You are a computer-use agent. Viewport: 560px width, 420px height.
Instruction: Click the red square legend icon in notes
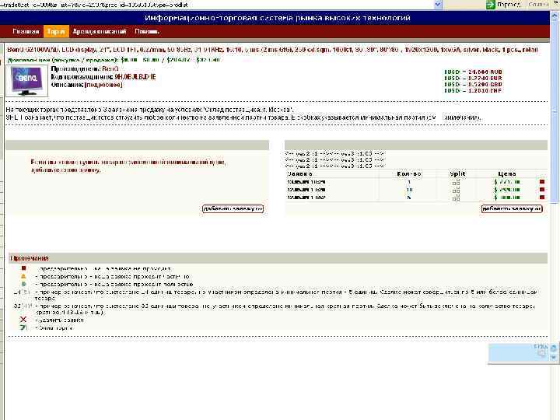tap(24, 268)
